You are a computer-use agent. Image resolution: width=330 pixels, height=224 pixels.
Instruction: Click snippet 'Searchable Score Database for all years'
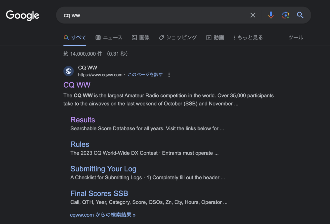coord(117,129)
